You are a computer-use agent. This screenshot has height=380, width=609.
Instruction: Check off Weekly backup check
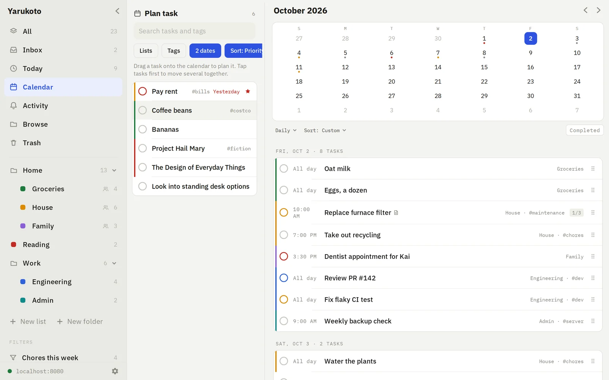point(284,321)
